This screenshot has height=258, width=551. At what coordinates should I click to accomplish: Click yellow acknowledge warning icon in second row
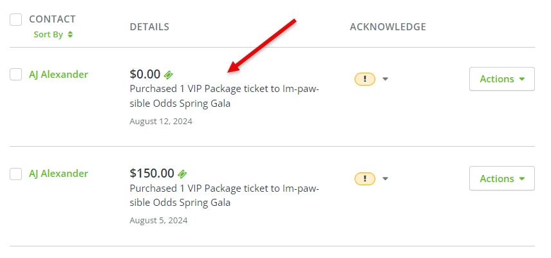tap(365, 178)
